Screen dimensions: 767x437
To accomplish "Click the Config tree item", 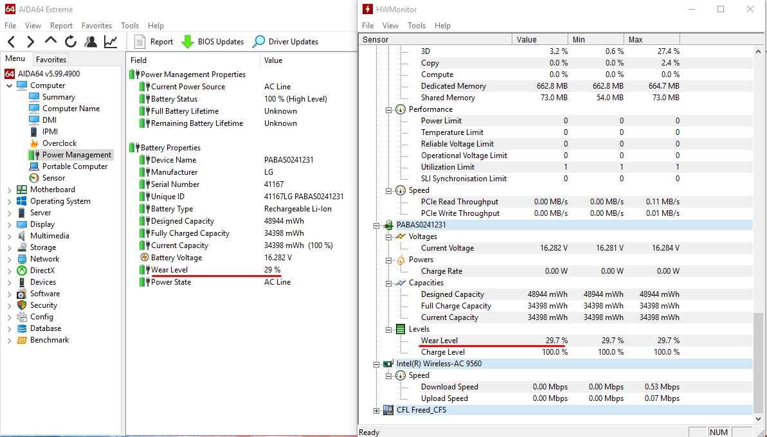I will click(x=42, y=317).
